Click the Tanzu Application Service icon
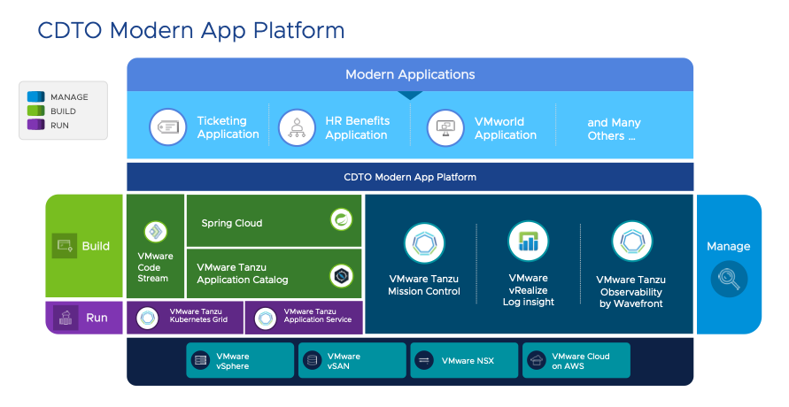The width and height of the screenshot is (789, 407). pos(265,319)
